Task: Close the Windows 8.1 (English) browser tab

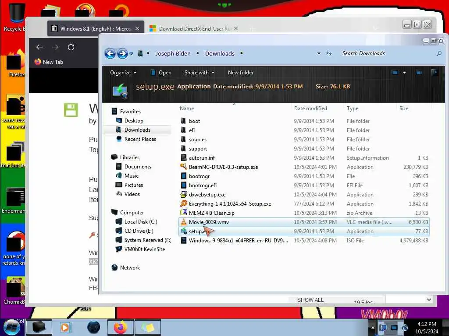Action: coord(137,28)
